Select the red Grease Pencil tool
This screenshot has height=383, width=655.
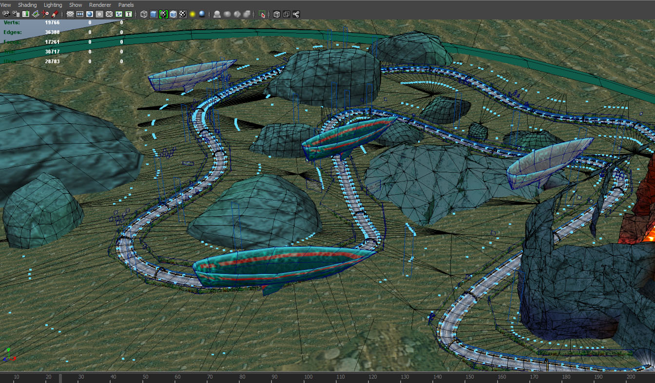pyautogui.click(x=55, y=14)
